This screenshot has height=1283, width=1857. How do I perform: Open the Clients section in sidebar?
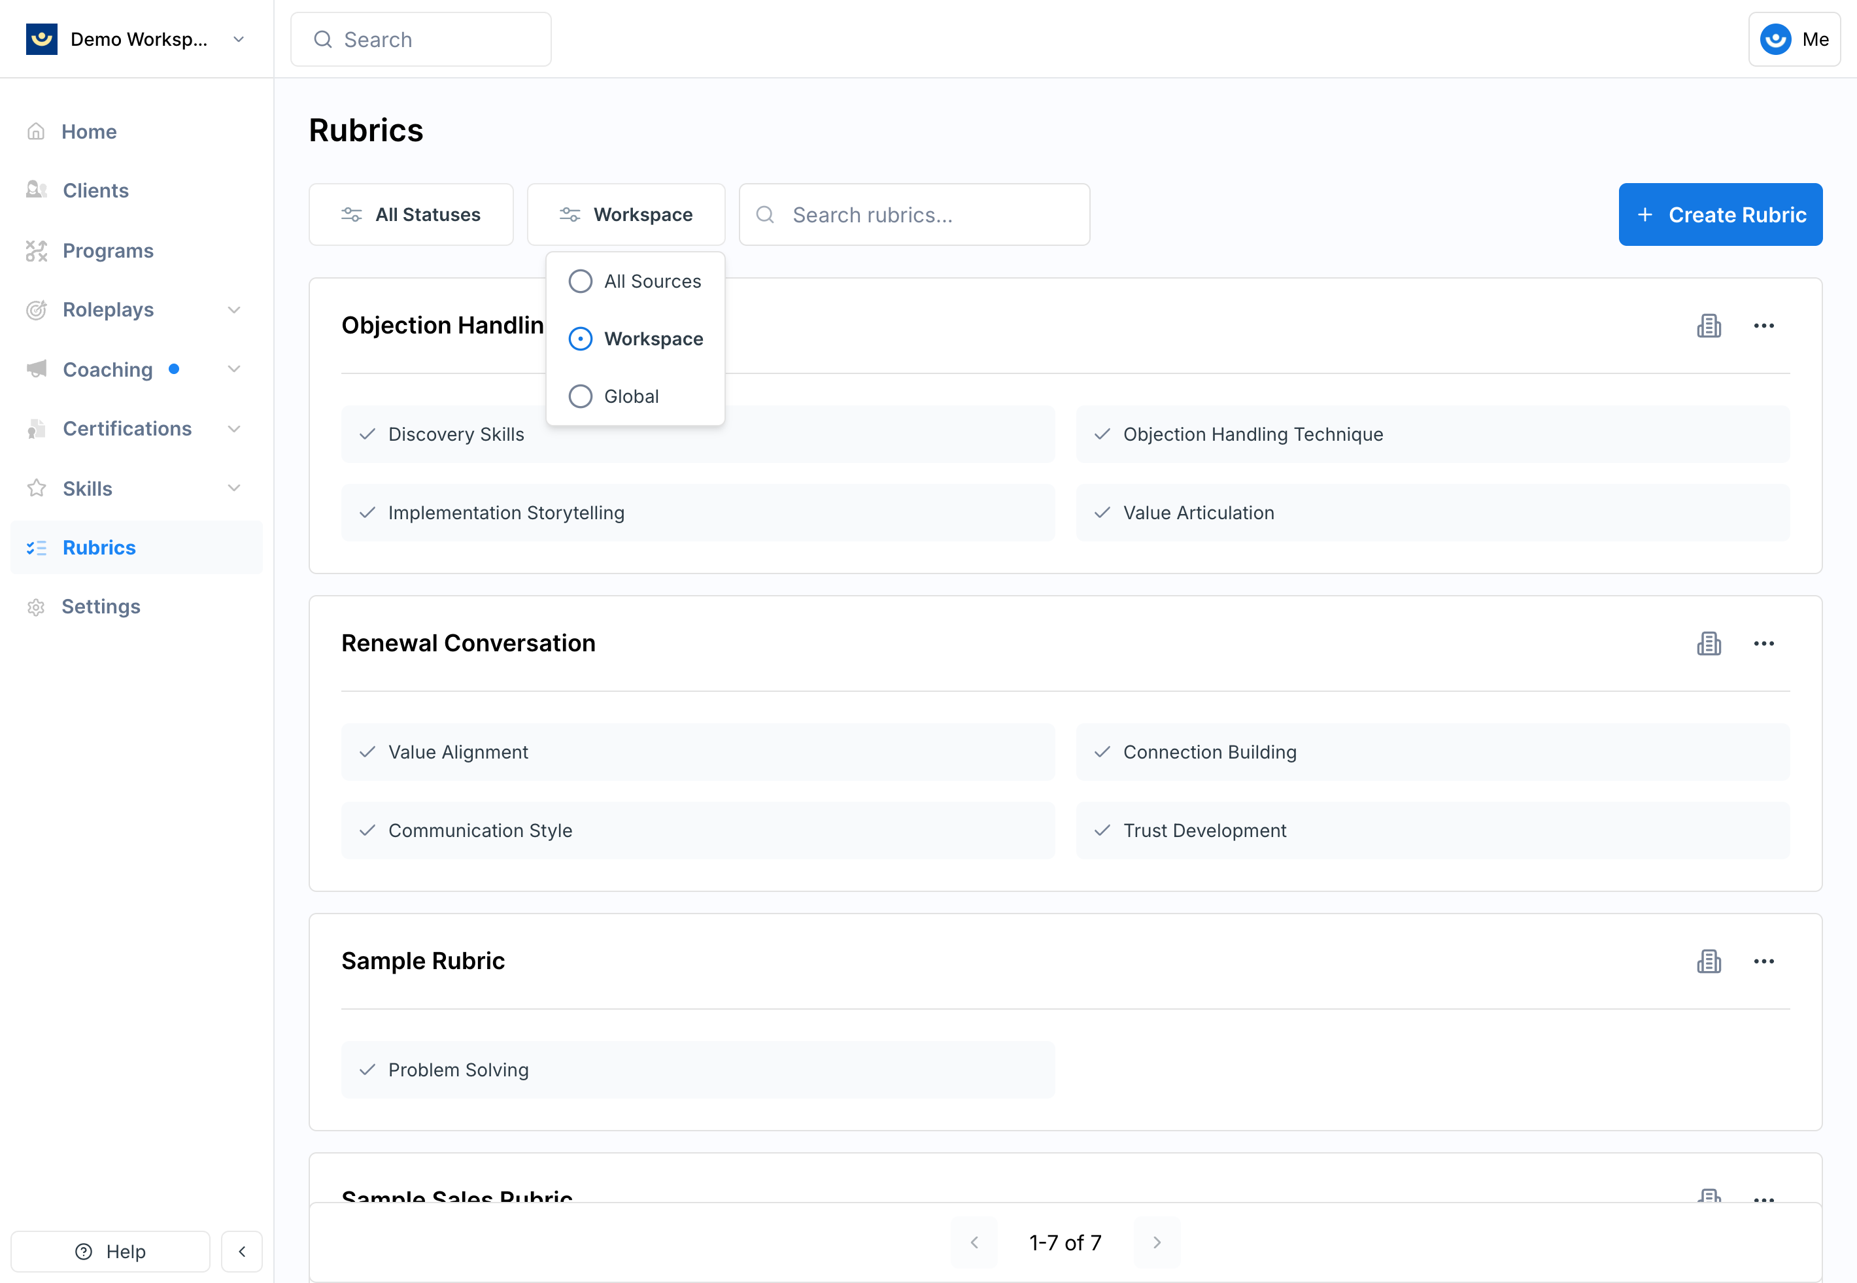coord(94,190)
